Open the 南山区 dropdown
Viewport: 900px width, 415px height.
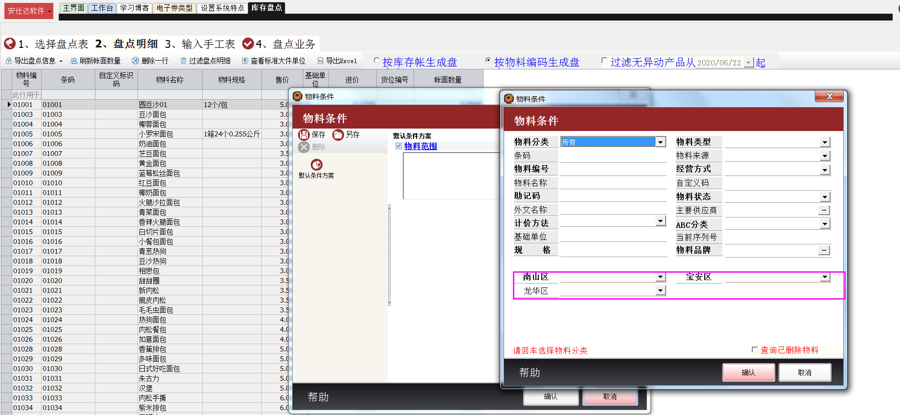pos(661,277)
